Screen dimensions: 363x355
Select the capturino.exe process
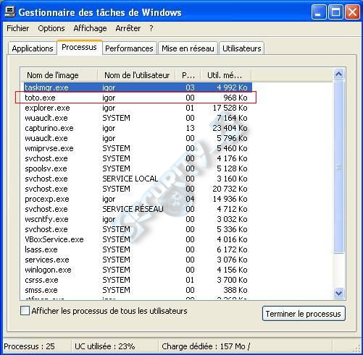(138, 128)
